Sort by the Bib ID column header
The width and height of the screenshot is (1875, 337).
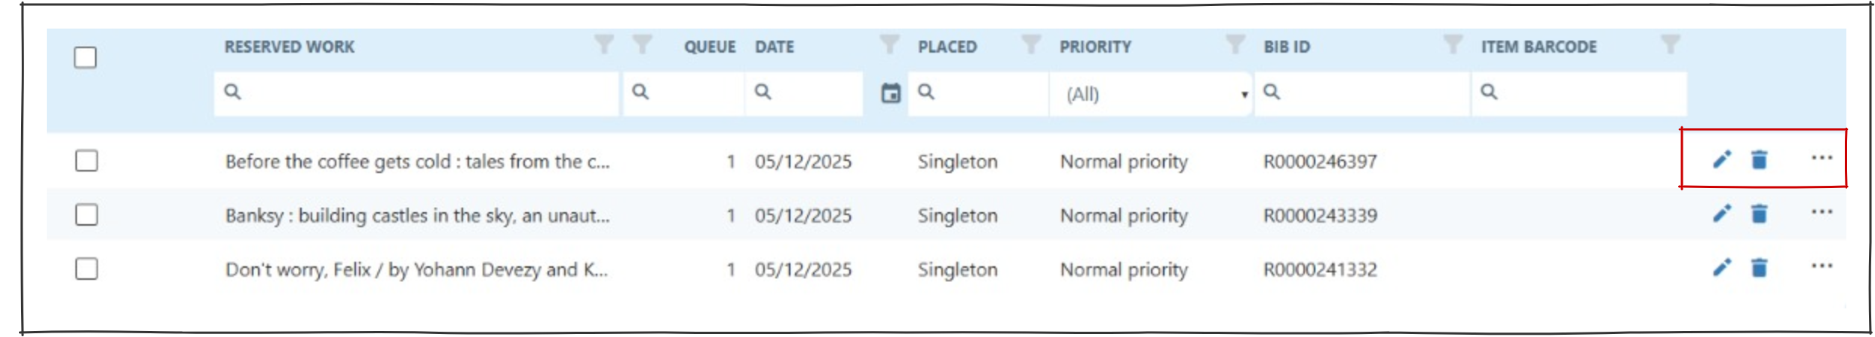coord(1287,47)
